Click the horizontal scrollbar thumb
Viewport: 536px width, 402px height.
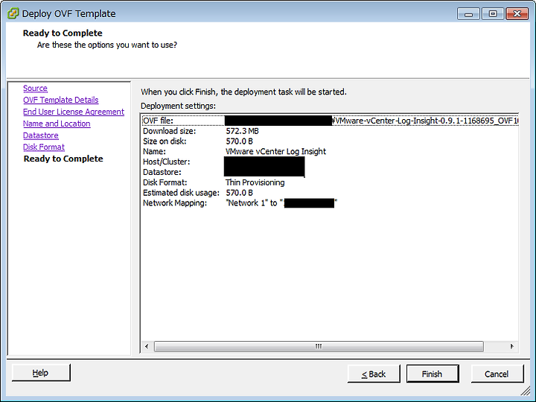[319, 346]
